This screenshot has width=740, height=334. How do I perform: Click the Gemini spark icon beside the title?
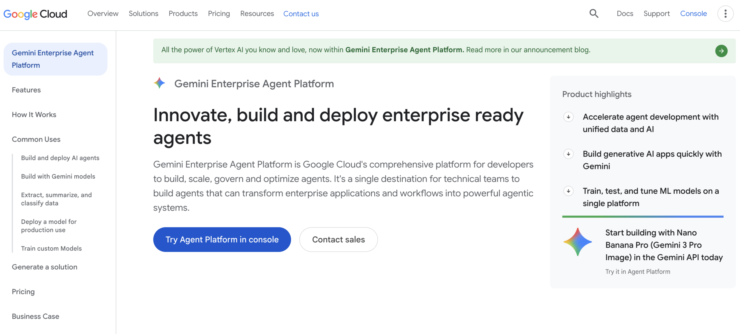(x=159, y=83)
